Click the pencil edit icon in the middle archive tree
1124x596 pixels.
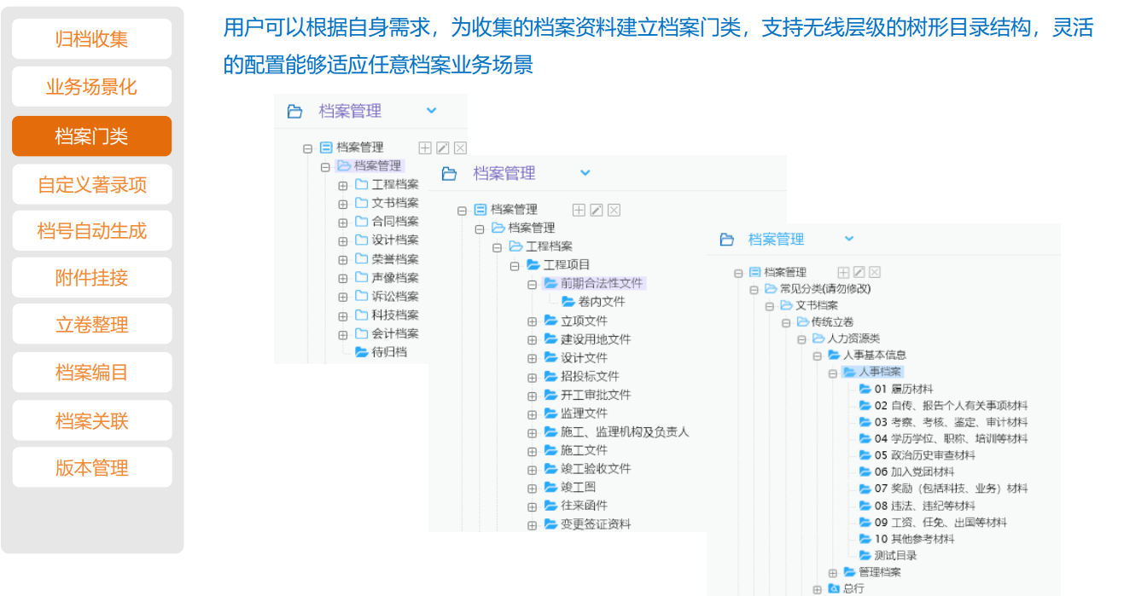[597, 210]
